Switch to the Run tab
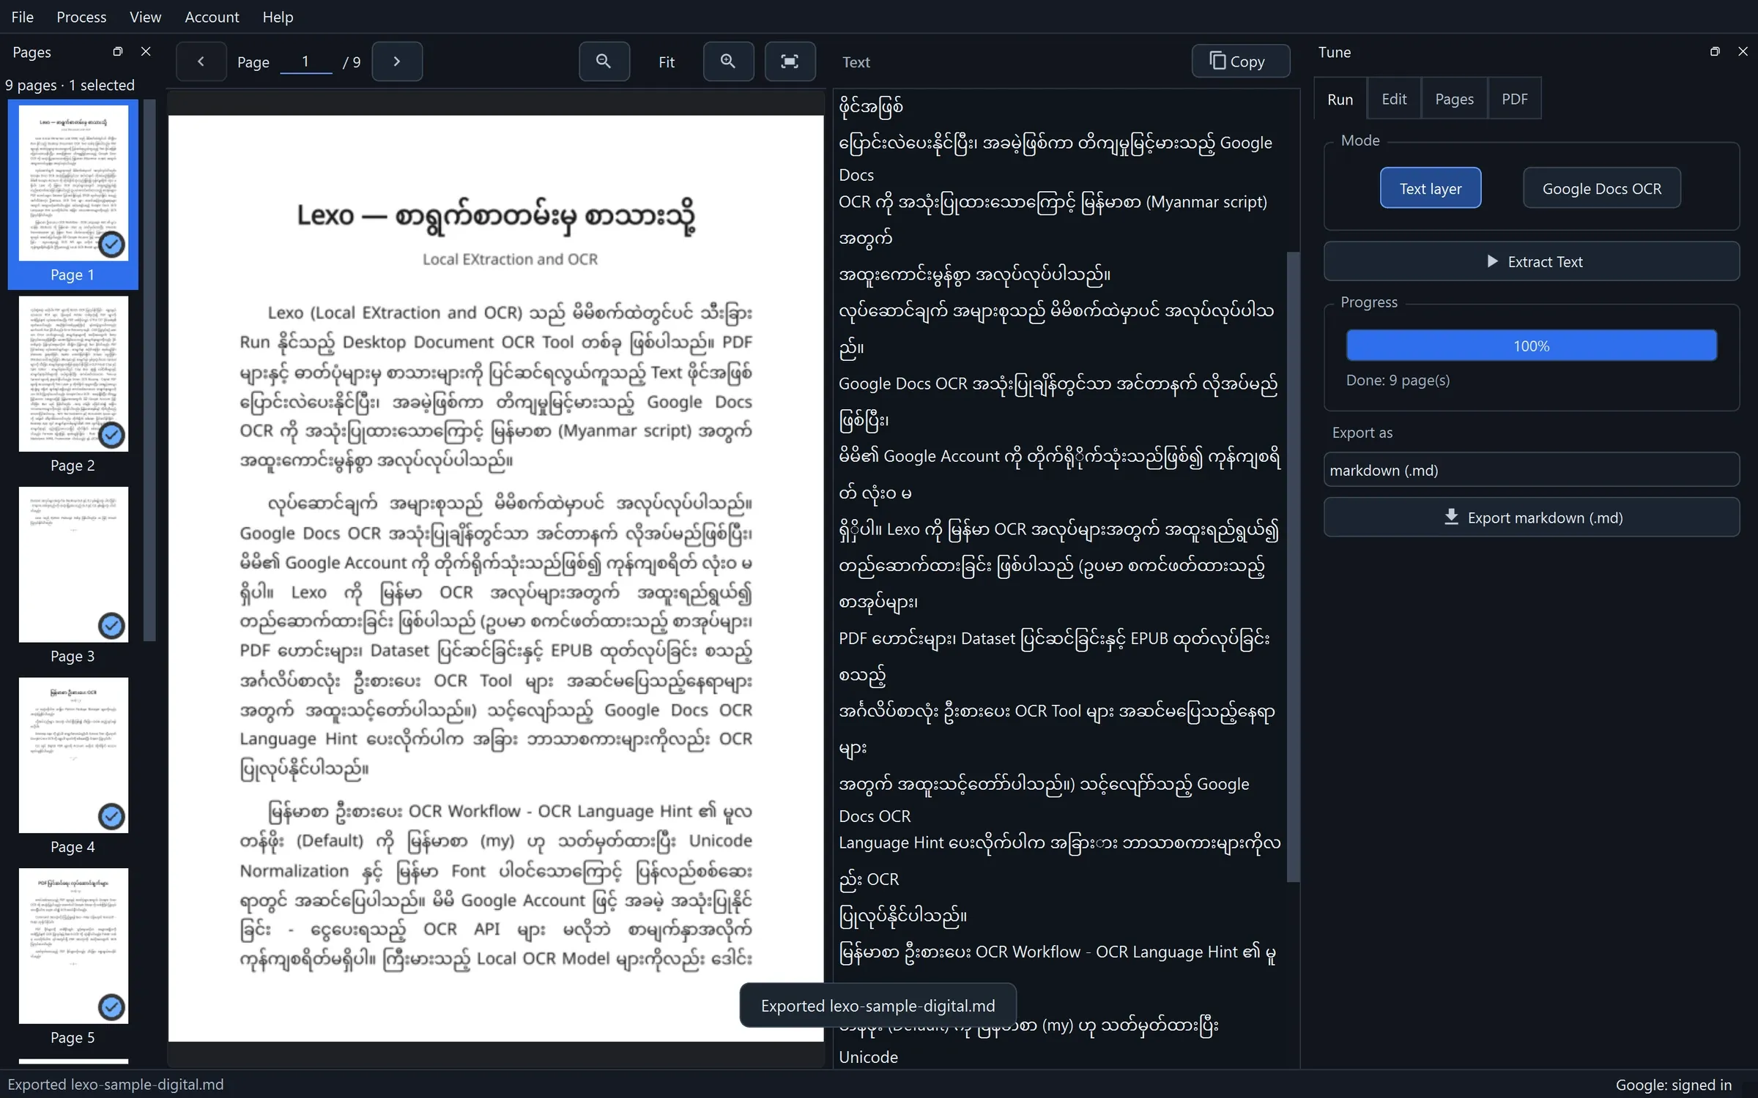 tap(1340, 99)
